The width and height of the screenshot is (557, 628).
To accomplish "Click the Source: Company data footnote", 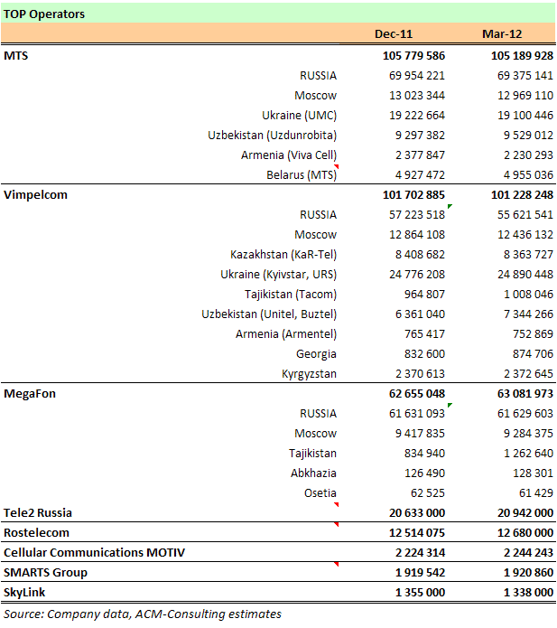I will pos(143,614).
